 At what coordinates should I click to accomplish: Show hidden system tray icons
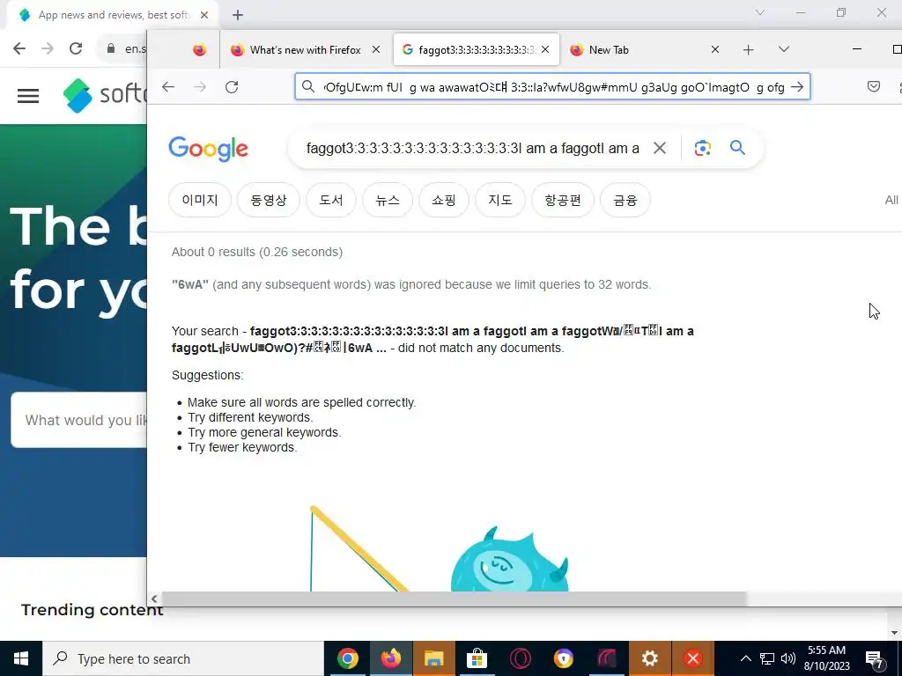[745, 658]
